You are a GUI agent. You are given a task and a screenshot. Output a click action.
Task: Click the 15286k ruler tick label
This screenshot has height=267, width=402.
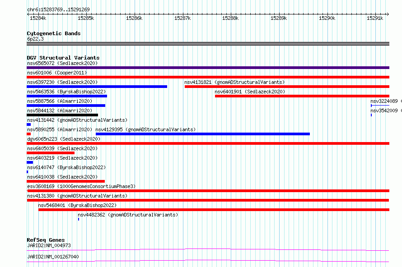pyautogui.click(x=134, y=18)
